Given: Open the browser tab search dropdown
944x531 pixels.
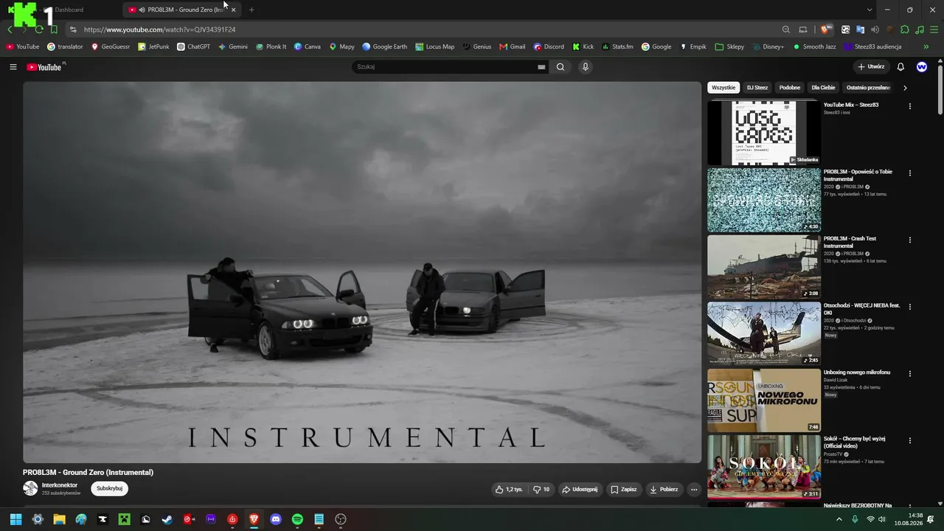Looking at the screenshot, I should point(870,10).
